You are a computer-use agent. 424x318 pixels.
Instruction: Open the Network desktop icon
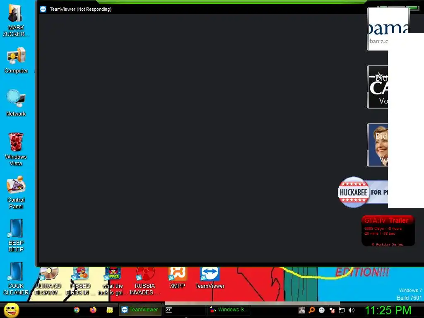[x=16, y=103]
